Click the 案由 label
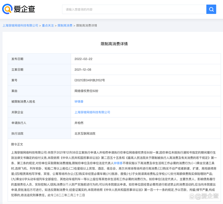Viewport: 223px width, 204px height. [x=14, y=91]
